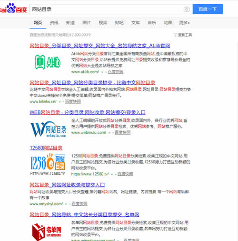Visit the www.xmyshyl.com/ URL
The height and width of the screenshot is (241, 238).
click(46, 204)
